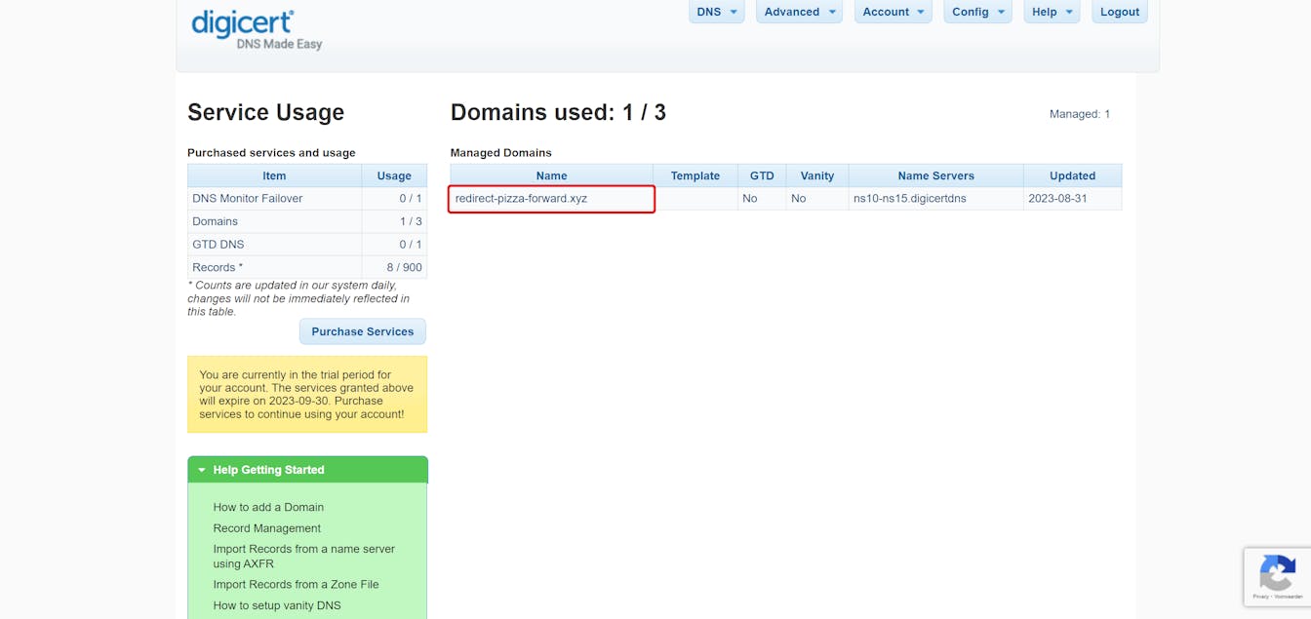This screenshot has width=1311, height=619.
Task: Open the Advanced dropdown menu
Action: point(799,12)
